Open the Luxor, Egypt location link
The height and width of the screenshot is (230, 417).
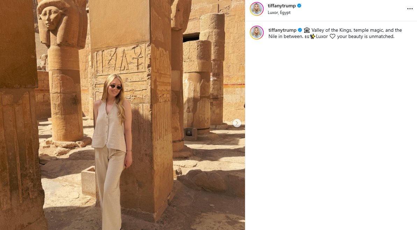(279, 13)
